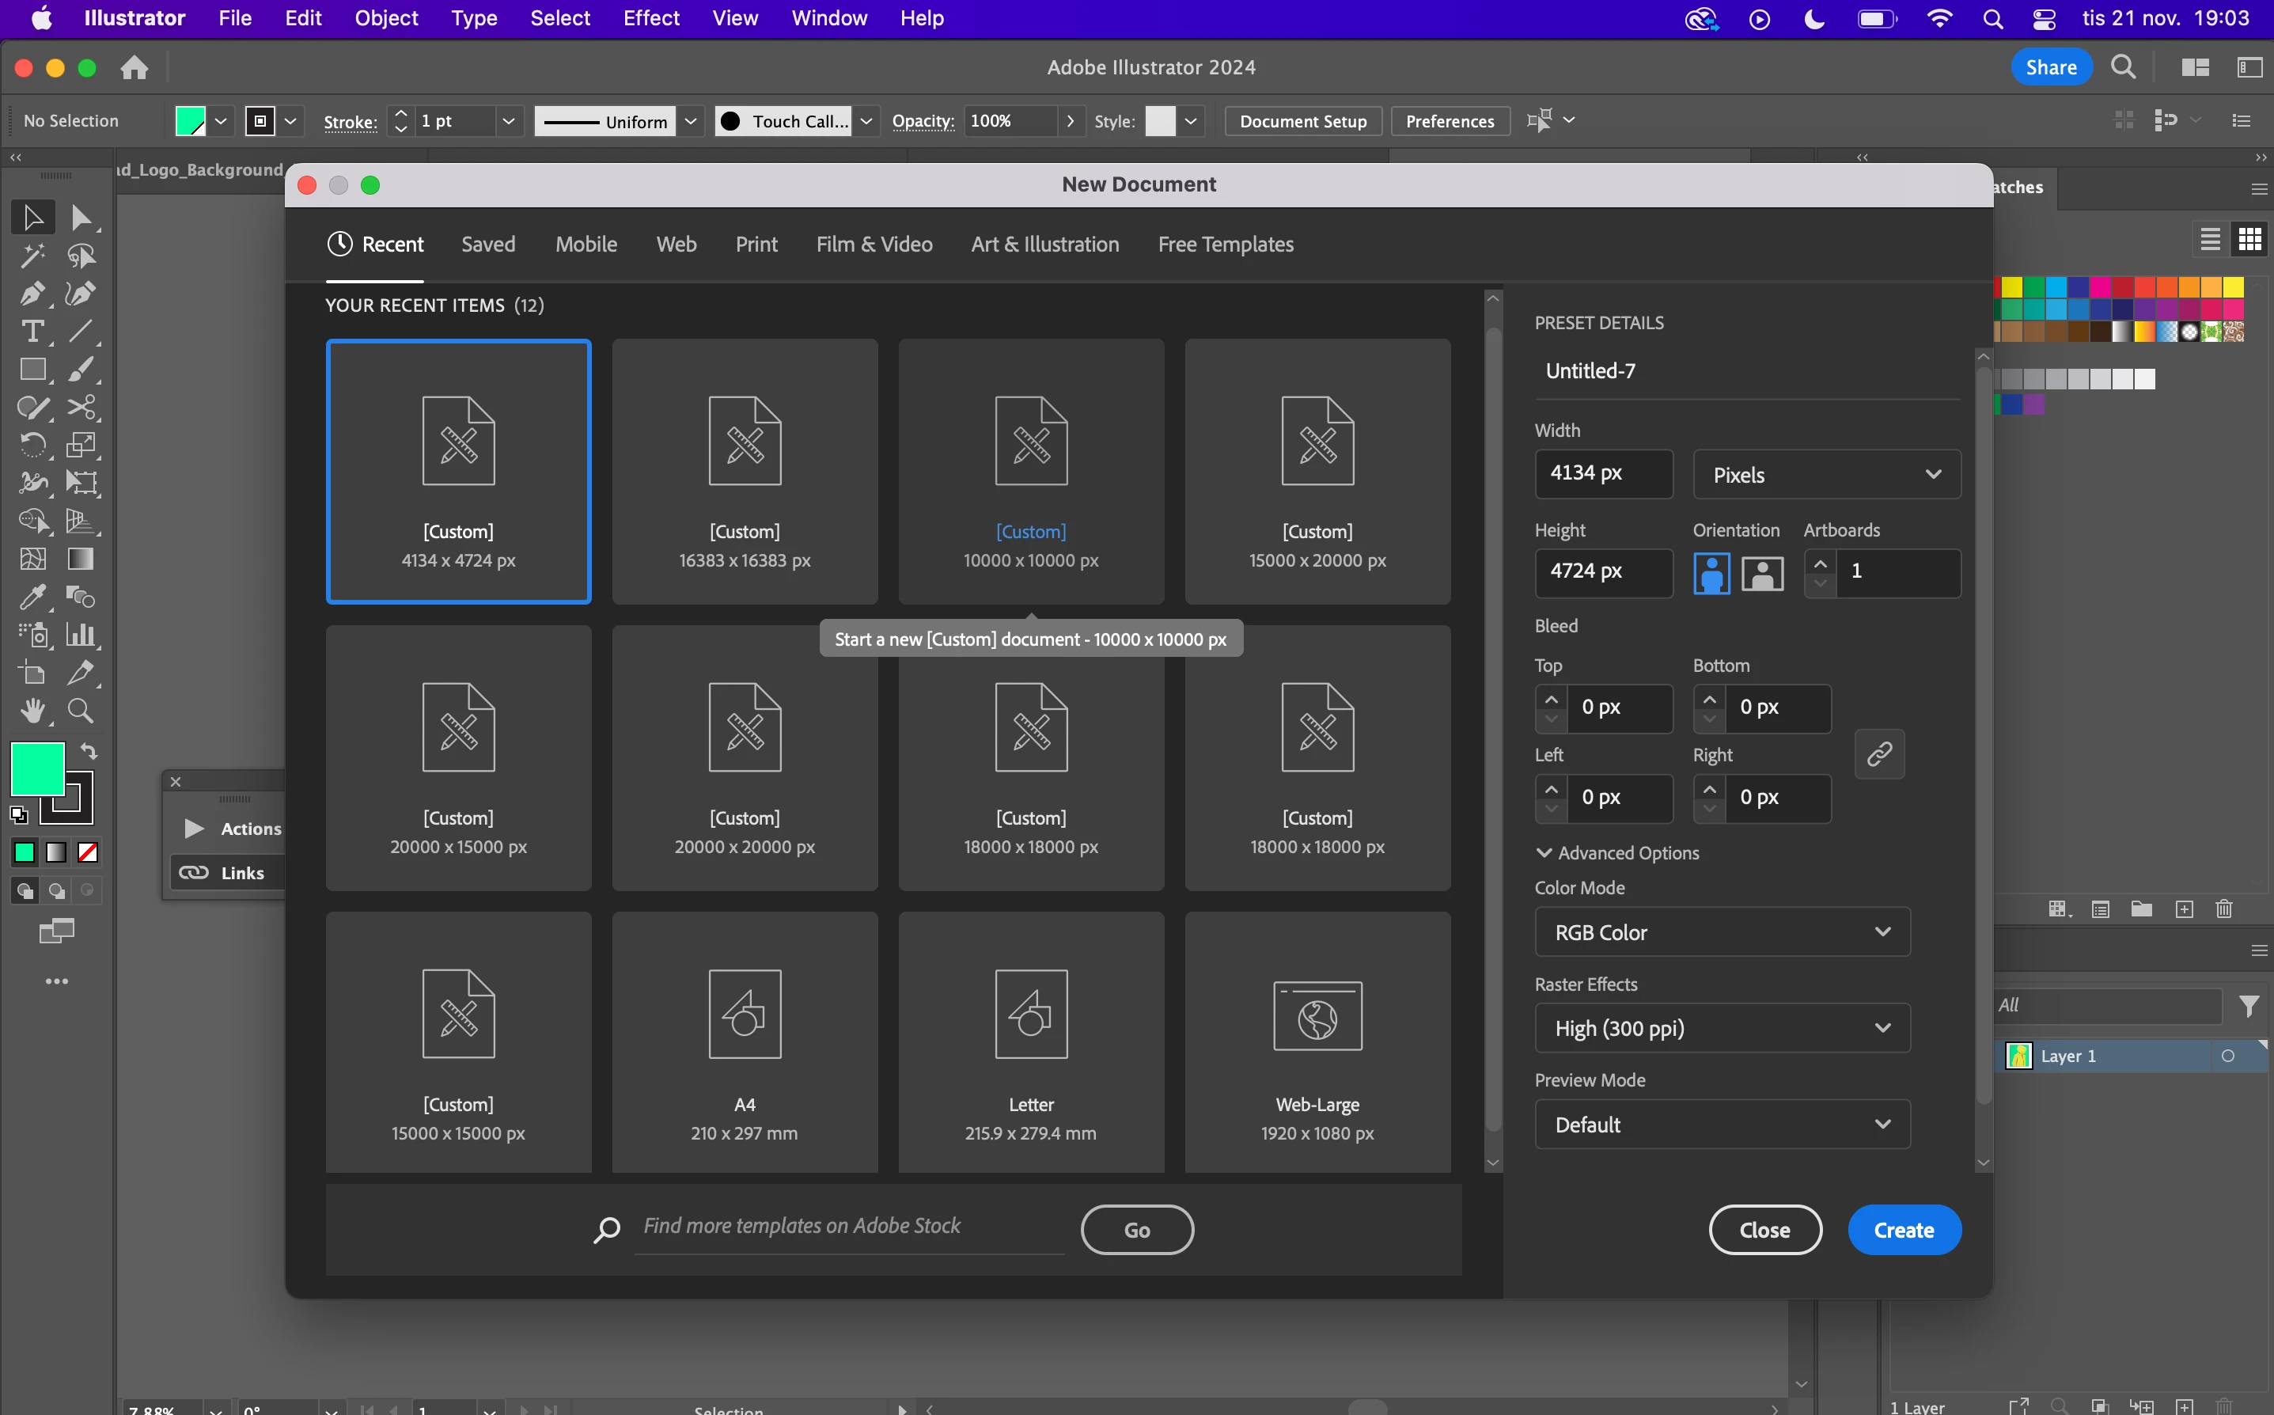Image resolution: width=2274 pixels, height=1415 pixels.
Task: Click the green fill color swatch in toolbar
Action: pyautogui.click(x=36, y=768)
